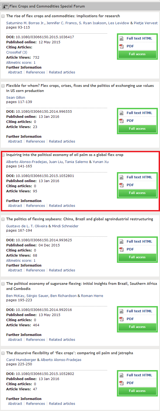View Related articles for the sugarcane flexing paper
Image resolution: width=160 pixels, height=411 pixels.
coord(62,339)
